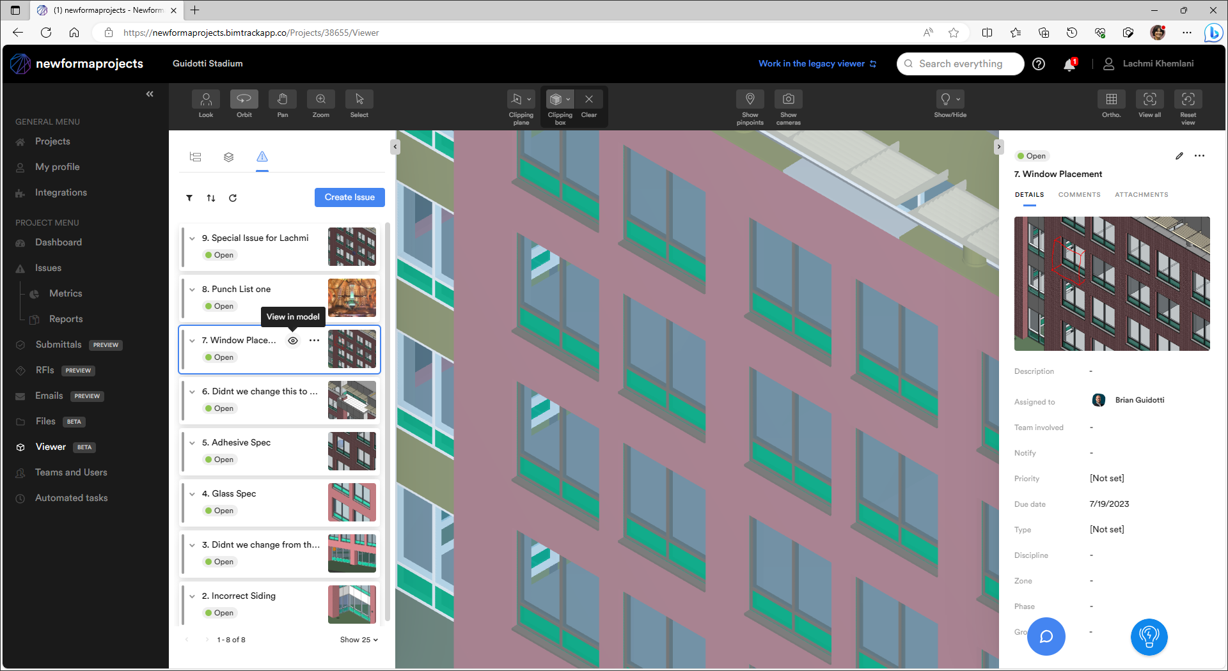1228x671 pixels.
Task: Open the notifications bell
Action: point(1069,64)
